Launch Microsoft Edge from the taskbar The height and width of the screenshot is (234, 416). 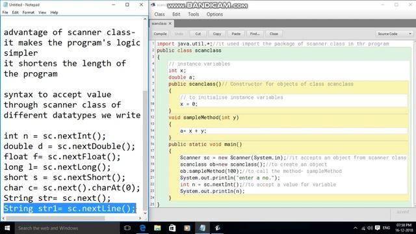point(142,228)
